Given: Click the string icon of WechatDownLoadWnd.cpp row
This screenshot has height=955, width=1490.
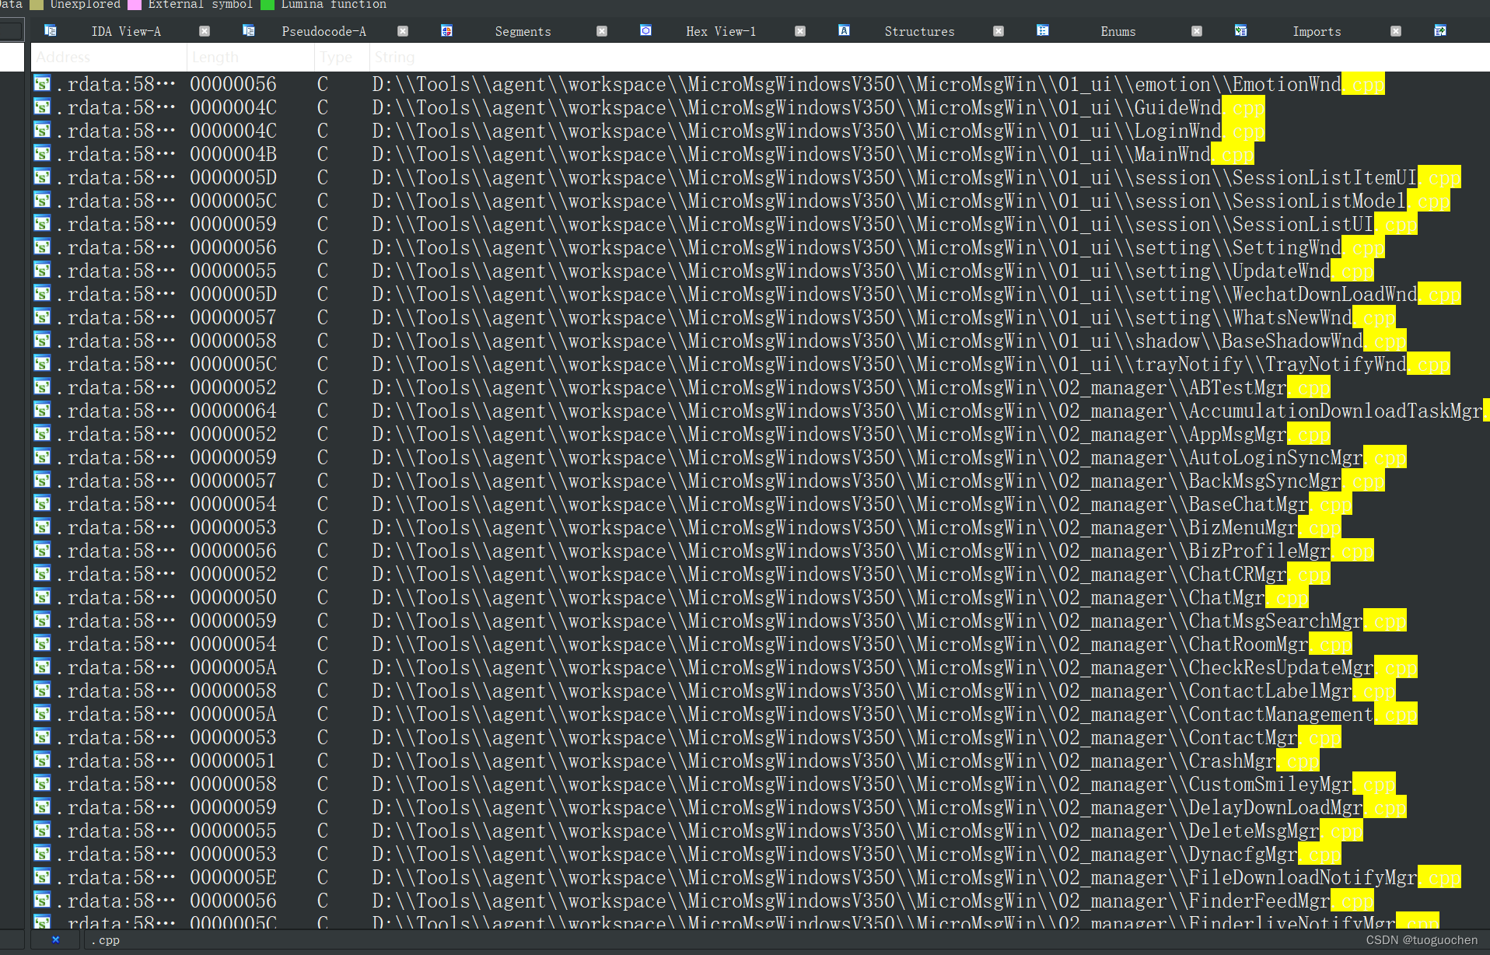Looking at the screenshot, I should (42, 294).
